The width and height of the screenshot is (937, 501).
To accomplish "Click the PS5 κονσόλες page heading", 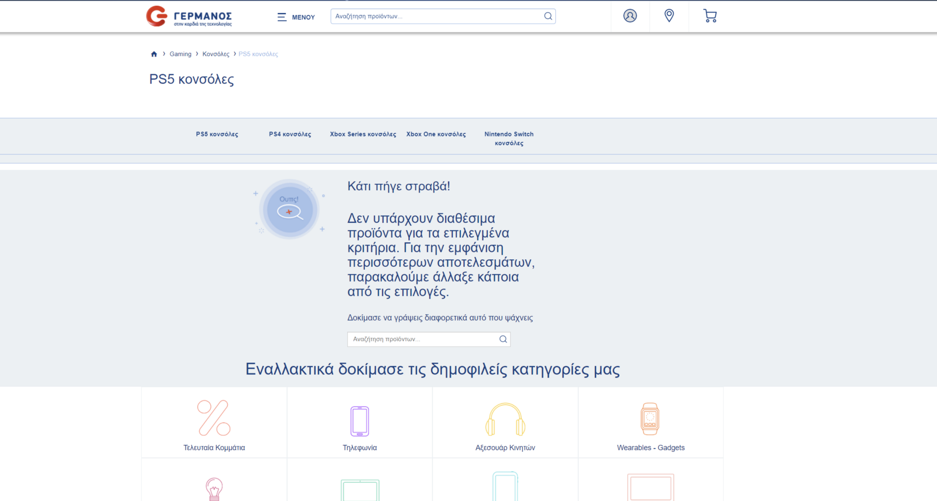I will point(191,80).
